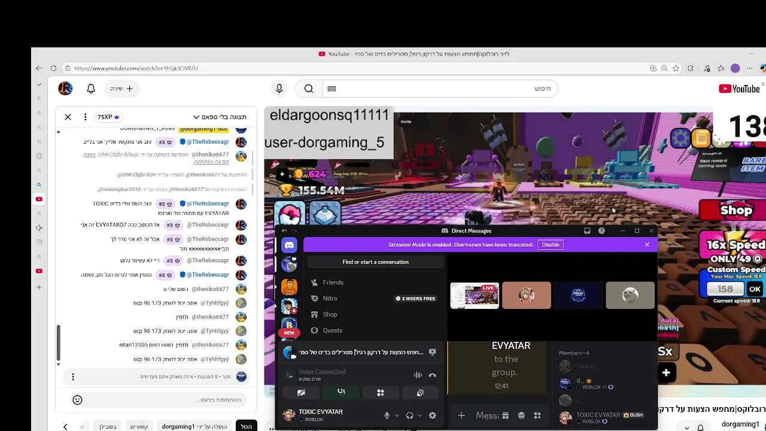Open the browser profile avatar
This screenshot has height=431, width=766.
(x=735, y=68)
